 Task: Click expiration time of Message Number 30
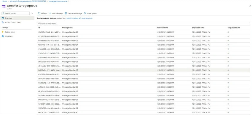(201, 70)
